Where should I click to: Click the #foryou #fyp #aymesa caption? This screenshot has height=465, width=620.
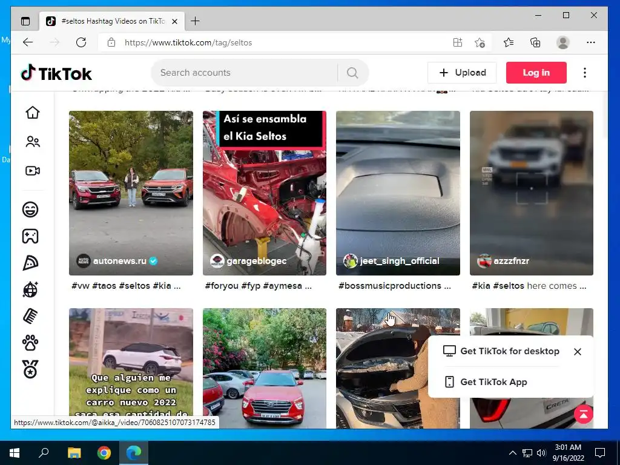point(258,286)
